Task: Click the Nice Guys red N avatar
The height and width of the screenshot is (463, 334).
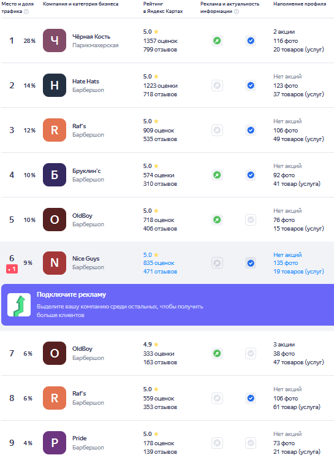Action: tap(55, 263)
